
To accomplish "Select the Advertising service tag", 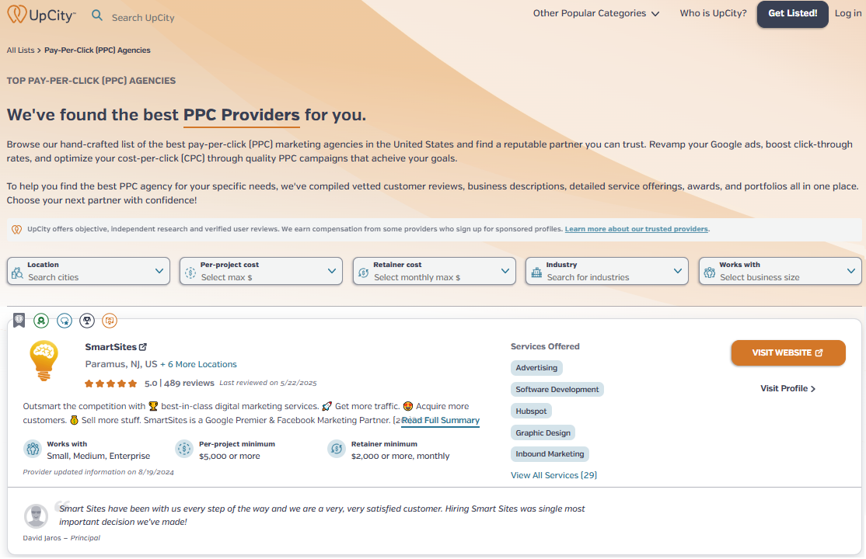I will click(x=536, y=368).
